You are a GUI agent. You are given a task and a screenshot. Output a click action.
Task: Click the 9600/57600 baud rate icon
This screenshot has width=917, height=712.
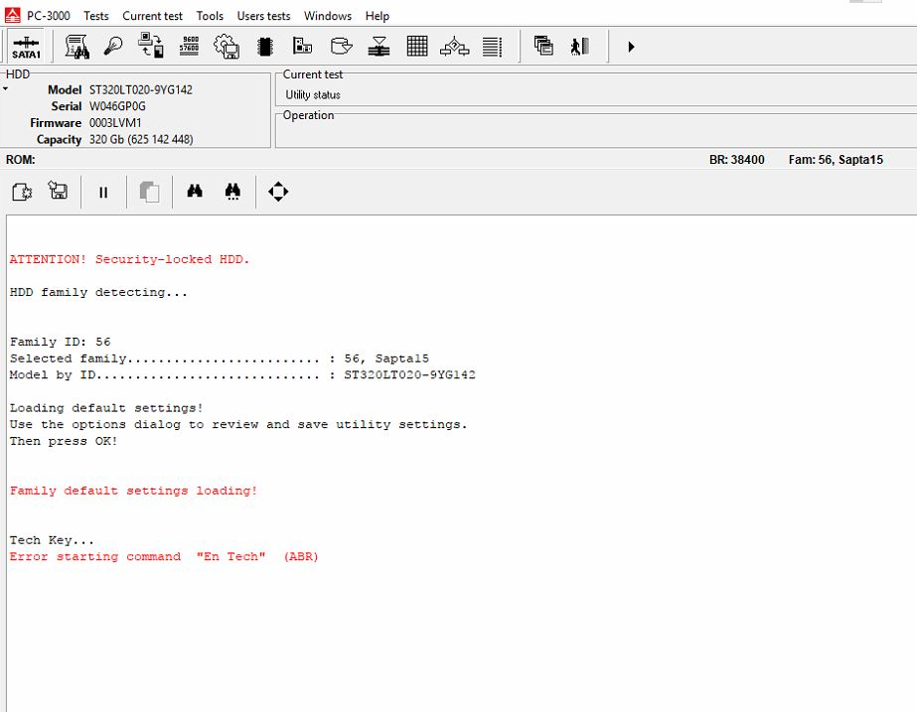click(189, 46)
